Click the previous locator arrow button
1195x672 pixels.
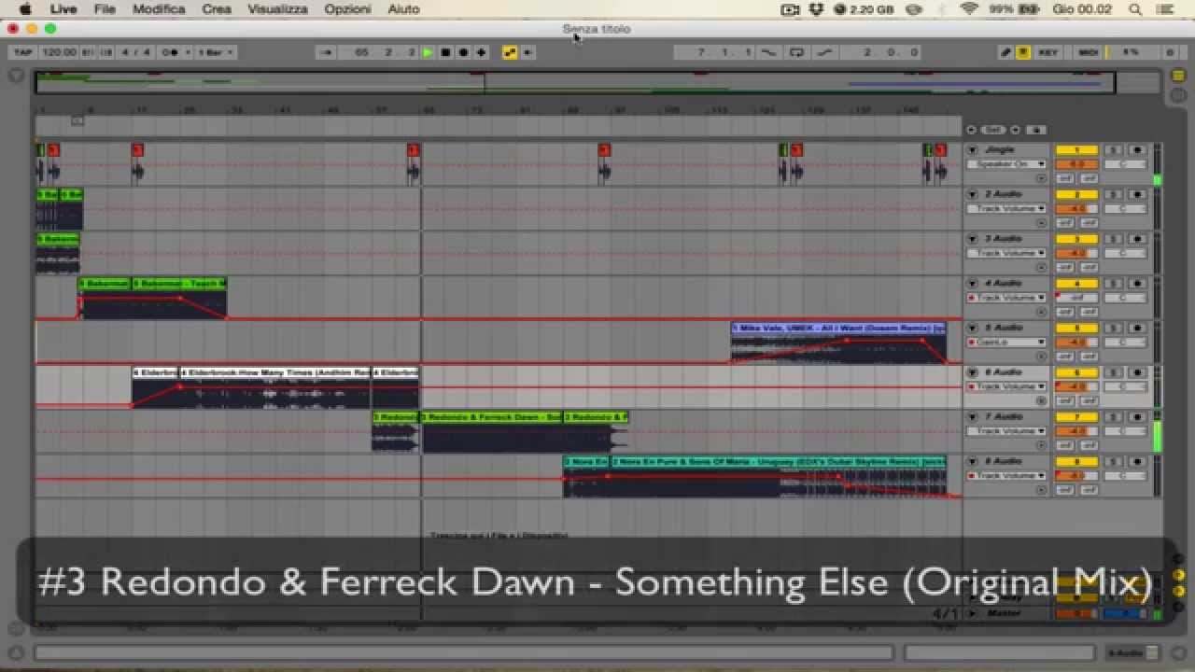[972, 130]
